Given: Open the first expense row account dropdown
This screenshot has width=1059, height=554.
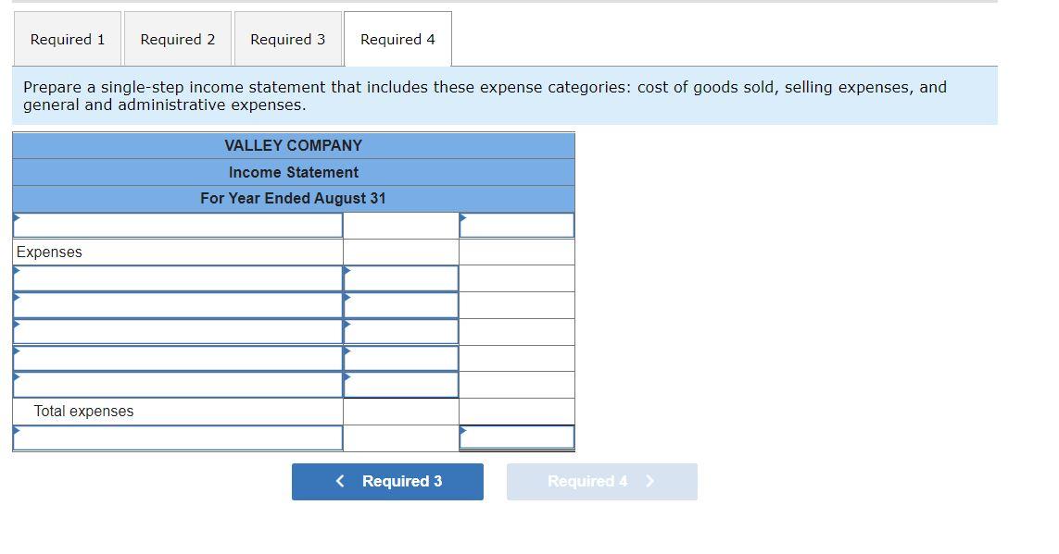Looking at the screenshot, I should coord(178,277).
